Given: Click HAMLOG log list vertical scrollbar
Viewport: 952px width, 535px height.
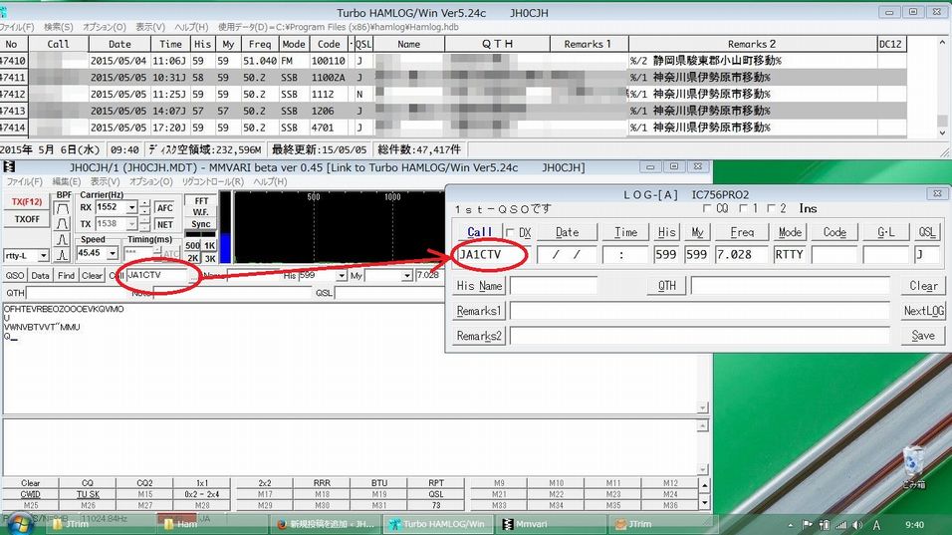Looking at the screenshot, I should [x=942, y=87].
